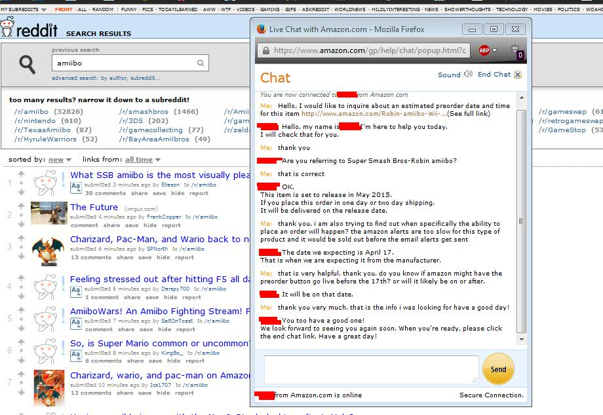Open the Robin amiibo Amazon link in chat

pyautogui.click(x=374, y=114)
